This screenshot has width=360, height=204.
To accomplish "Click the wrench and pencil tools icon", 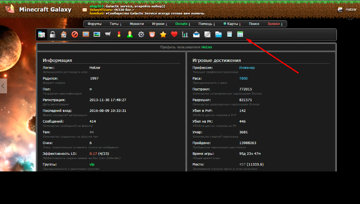I will 207,35.
